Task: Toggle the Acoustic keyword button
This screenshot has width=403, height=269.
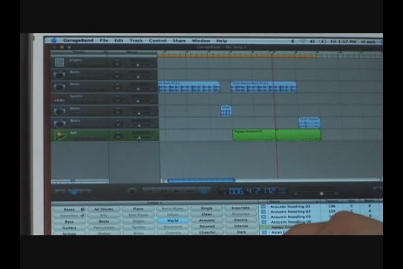Action: (207, 220)
